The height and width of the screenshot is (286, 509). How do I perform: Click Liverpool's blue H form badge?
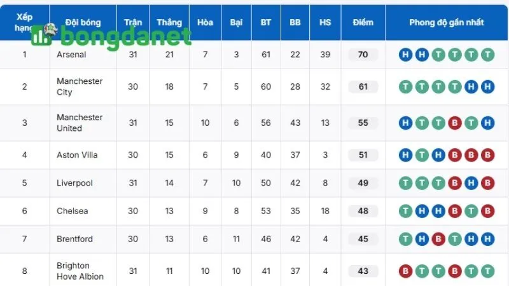(x=471, y=183)
